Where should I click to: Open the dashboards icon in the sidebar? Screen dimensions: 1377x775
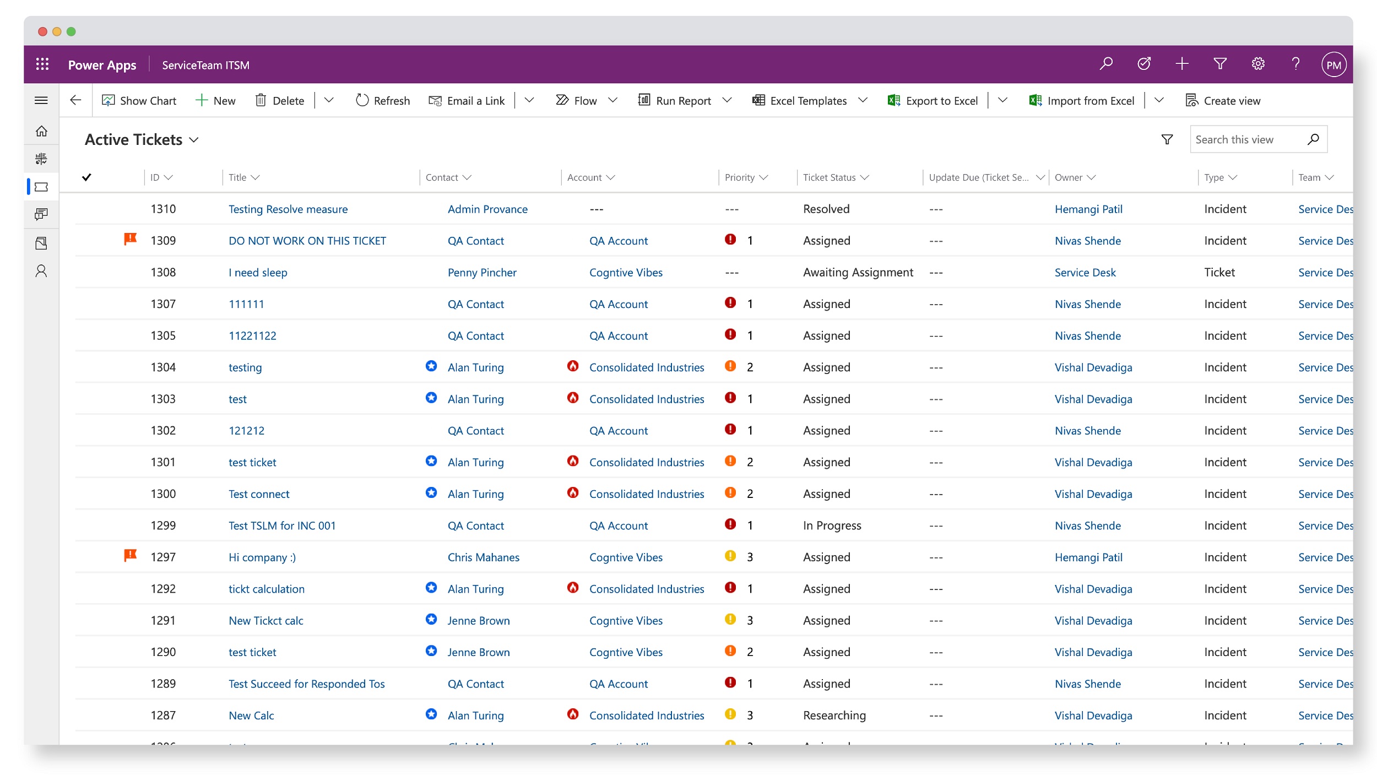click(41, 159)
